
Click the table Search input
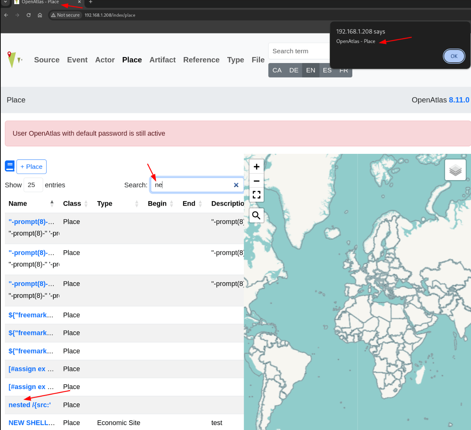coord(197,185)
